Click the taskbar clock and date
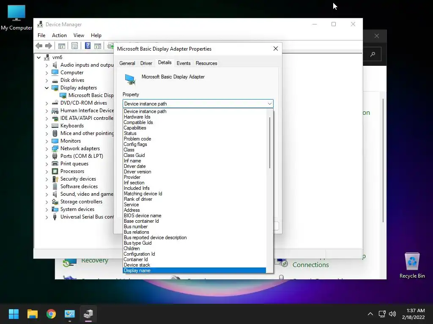Viewport: 433px width, 324px height. [x=414, y=314]
